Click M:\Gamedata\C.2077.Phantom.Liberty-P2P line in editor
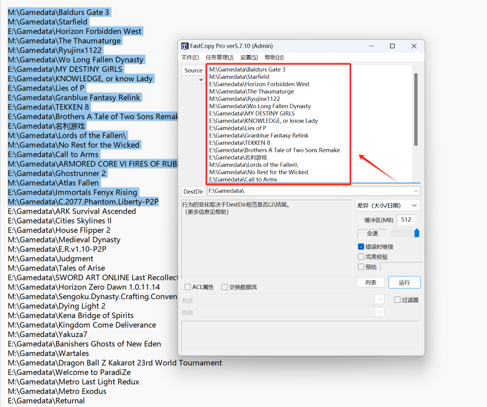The height and width of the screenshot is (407, 487). 83,202
